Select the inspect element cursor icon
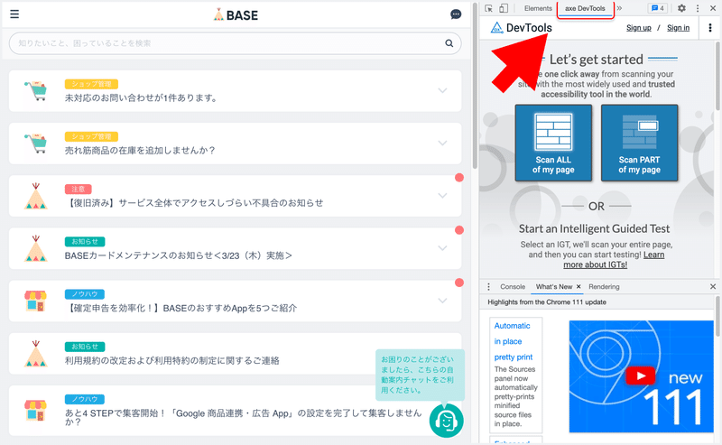This screenshot has height=445, width=722. [489, 8]
